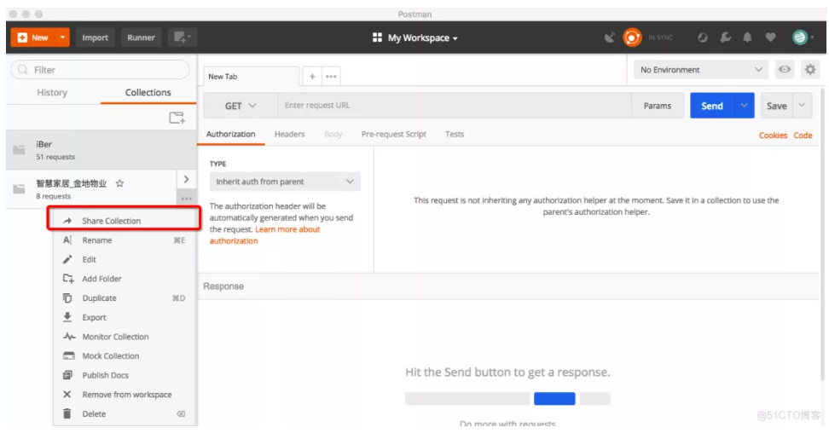Switch to the Collections tab
This screenshot has height=439, width=829.
[x=148, y=92]
